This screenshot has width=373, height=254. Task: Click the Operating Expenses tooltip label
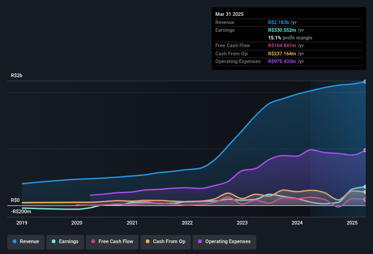[238, 62]
